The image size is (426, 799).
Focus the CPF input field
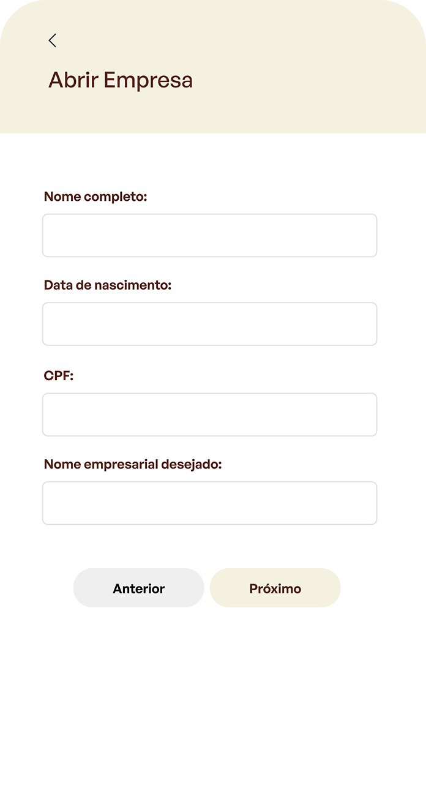209,415
